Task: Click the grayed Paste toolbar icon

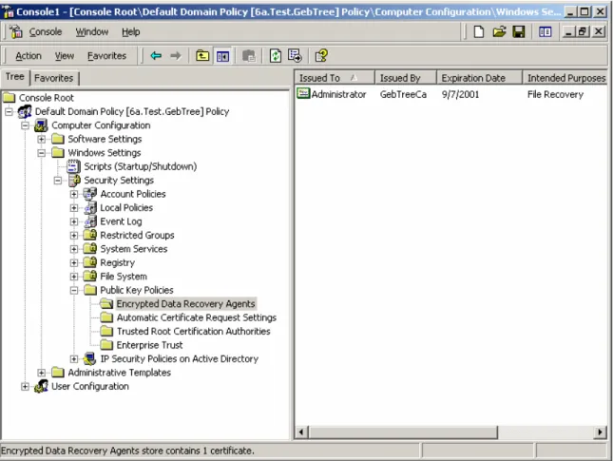Action: (249, 56)
